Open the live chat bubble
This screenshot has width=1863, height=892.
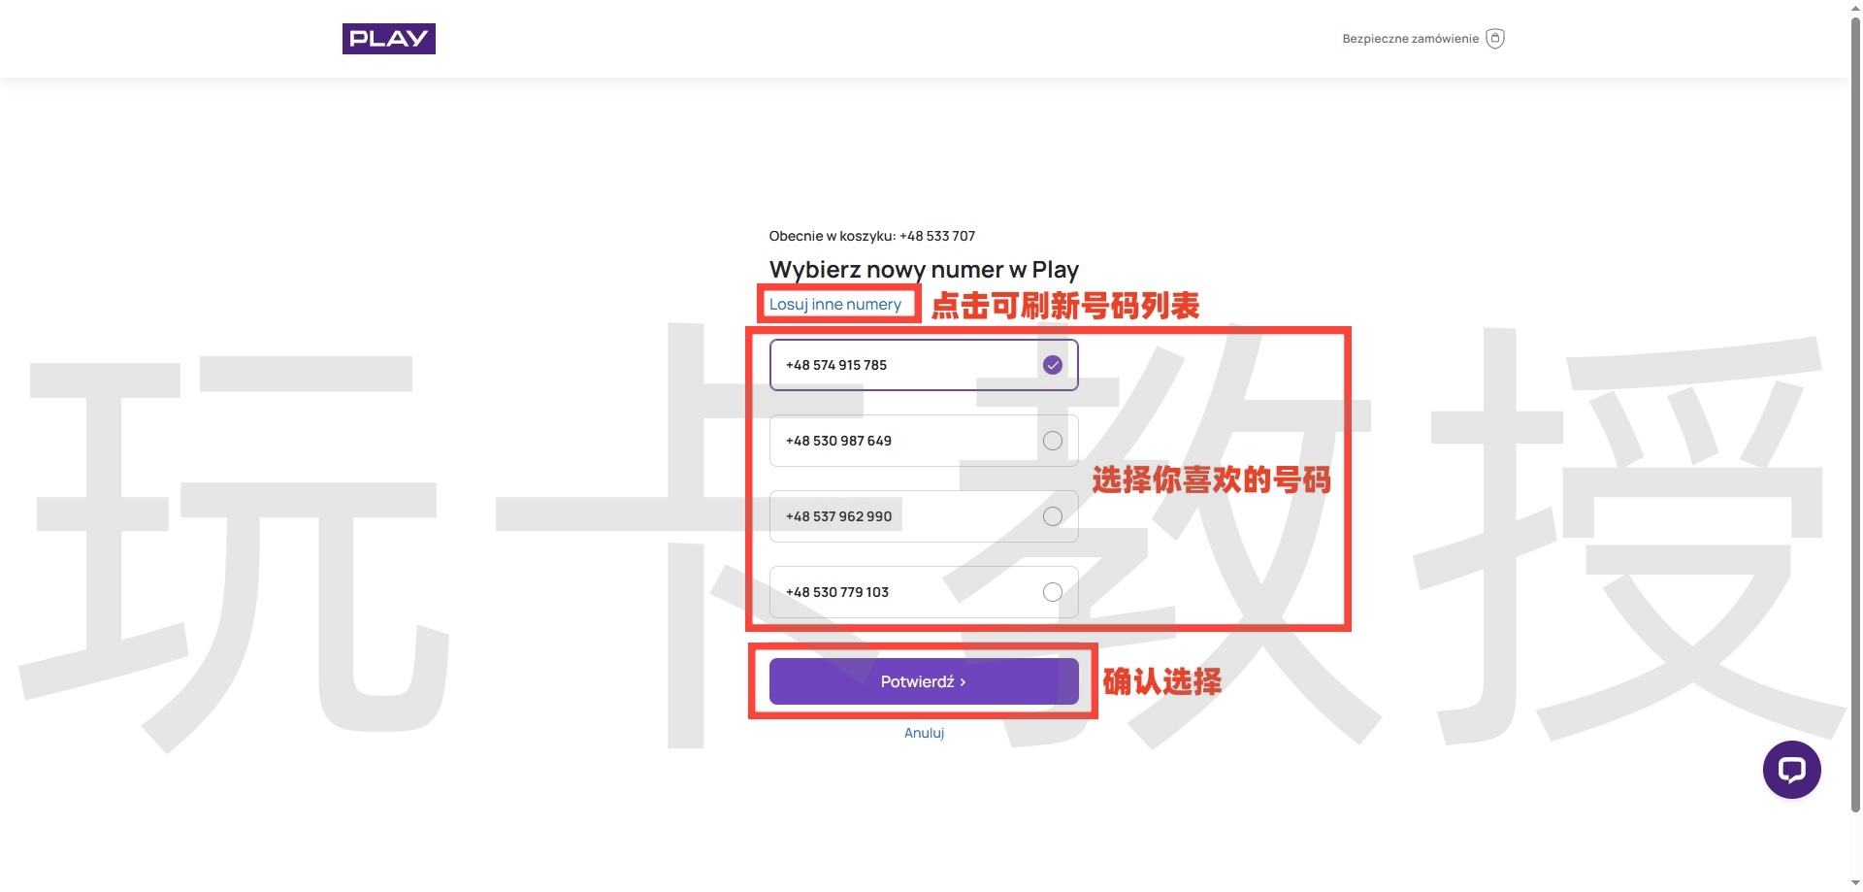point(1791,770)
